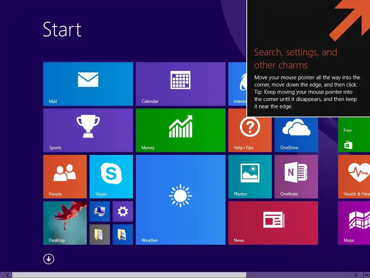This screenshot has height=278, width=370.
Task: Open the This PC small tile
Action: tap(100, 211)
